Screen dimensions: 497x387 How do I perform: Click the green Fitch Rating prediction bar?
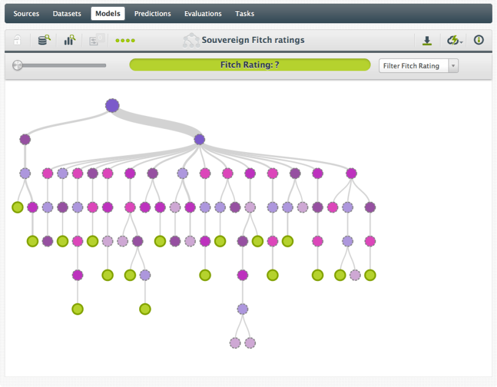click(250, 65)
